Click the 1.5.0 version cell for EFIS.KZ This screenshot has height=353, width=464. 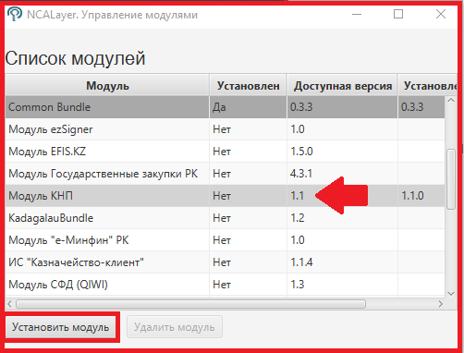point(342,152)
